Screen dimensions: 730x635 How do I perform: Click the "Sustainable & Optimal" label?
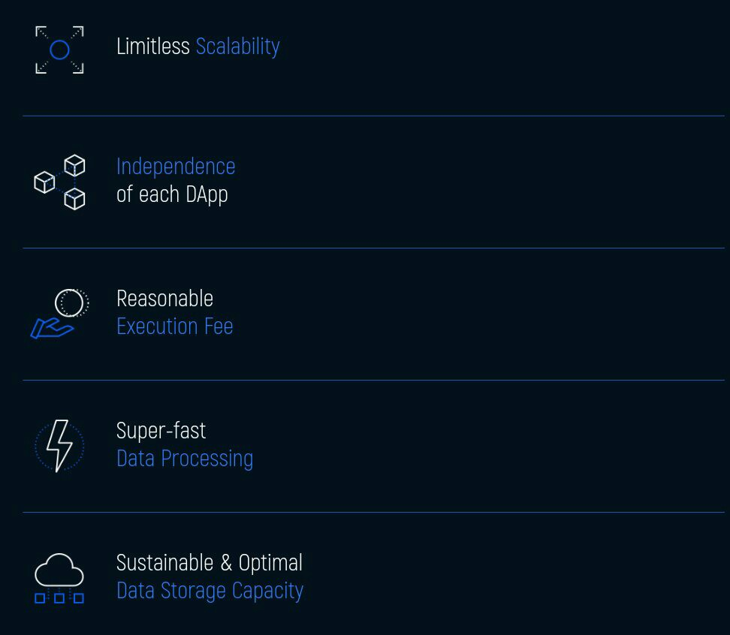pos(209,563)
